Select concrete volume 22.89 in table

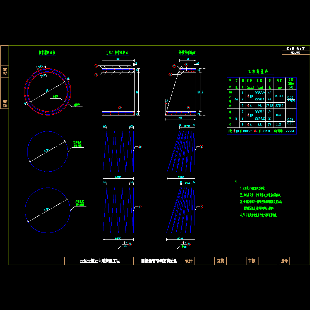291,101
